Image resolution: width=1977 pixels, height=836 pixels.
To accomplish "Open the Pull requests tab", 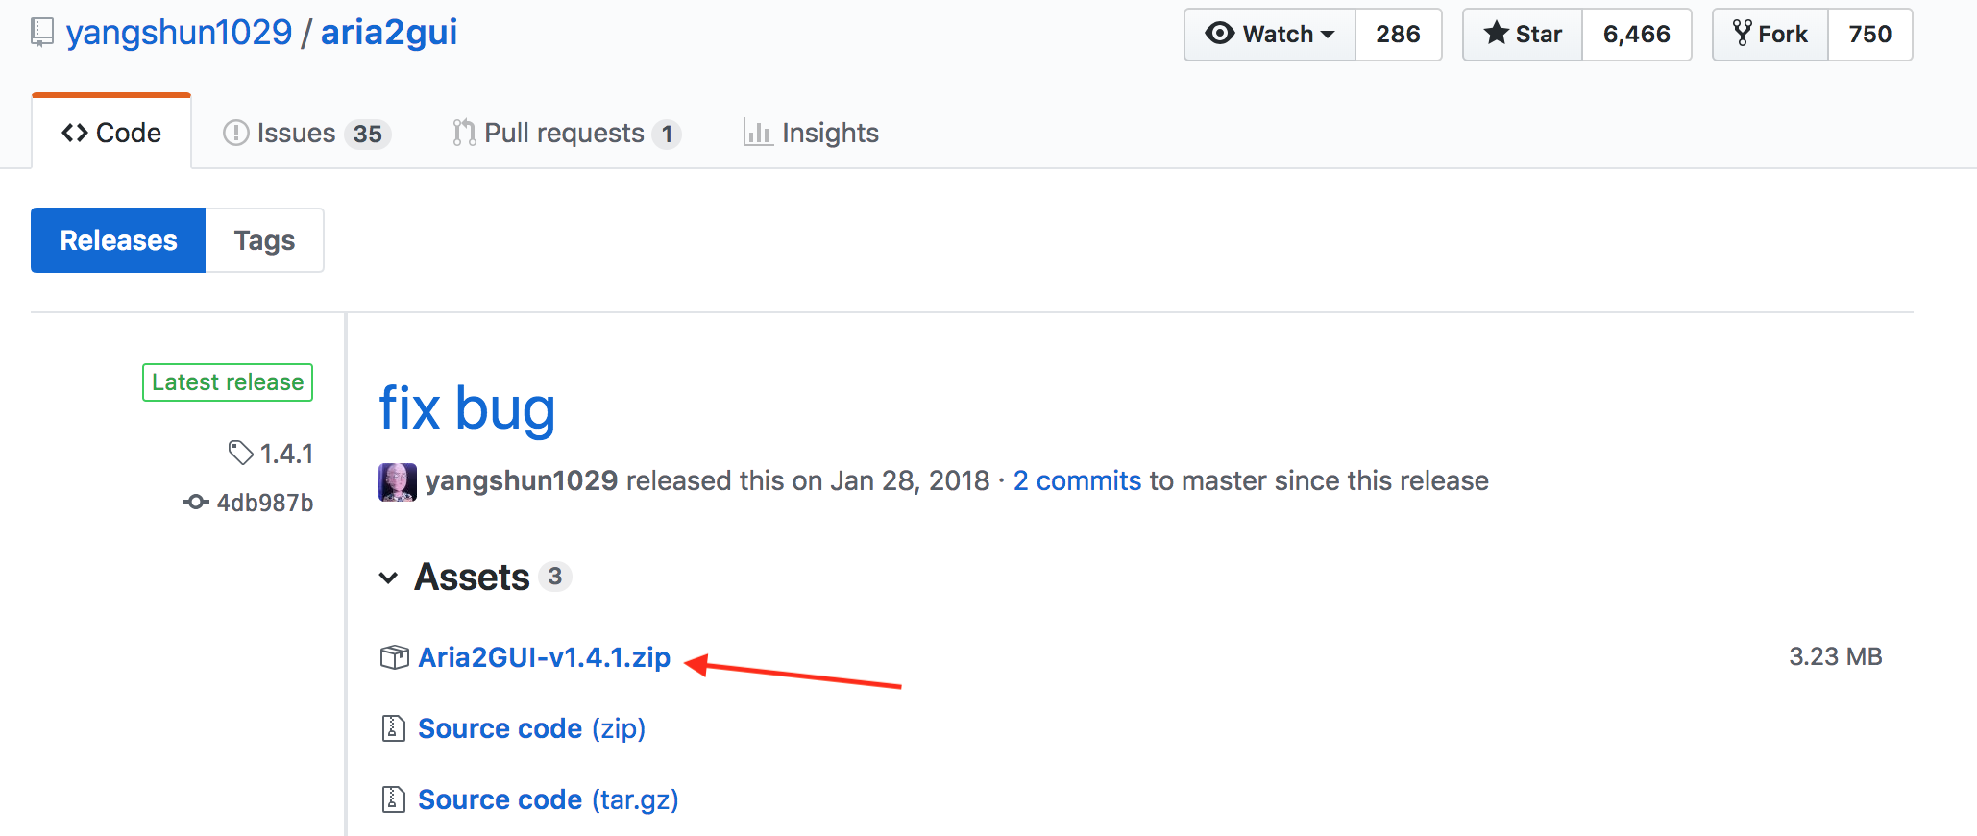I will click(567, 133).
